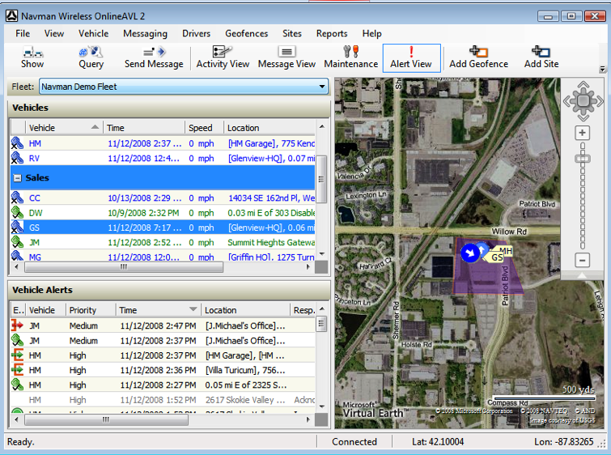The width and height of the screenshot is (611, 455).
Task: Zoom in with the map plus button
Action: pos(582,133)
